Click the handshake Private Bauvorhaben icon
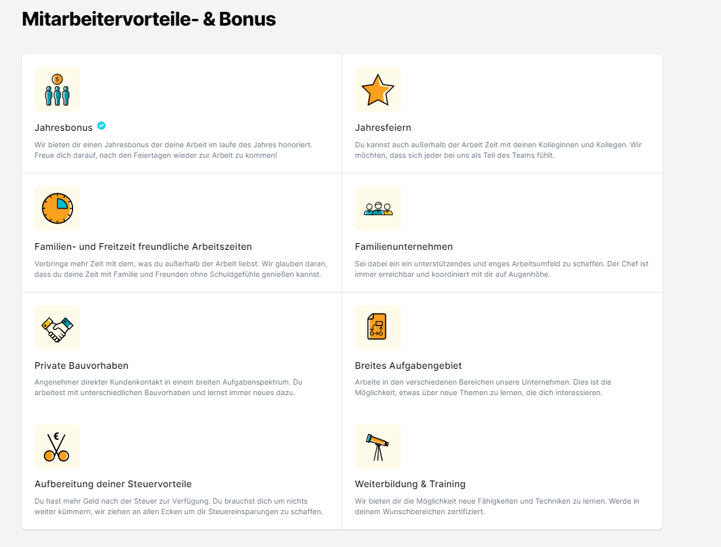 57,327
